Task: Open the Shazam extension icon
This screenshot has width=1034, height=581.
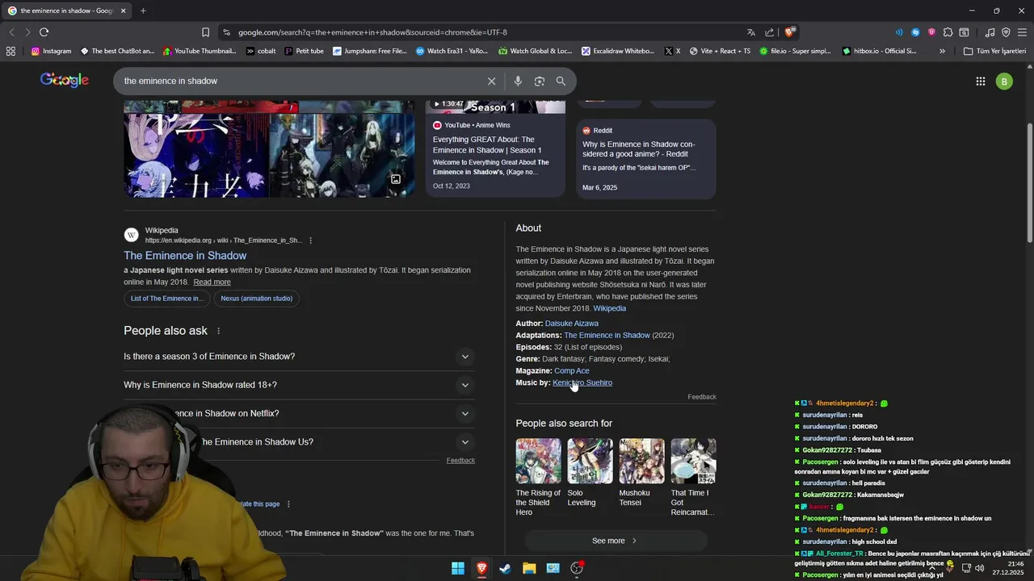Action: [x=915, y=32]
